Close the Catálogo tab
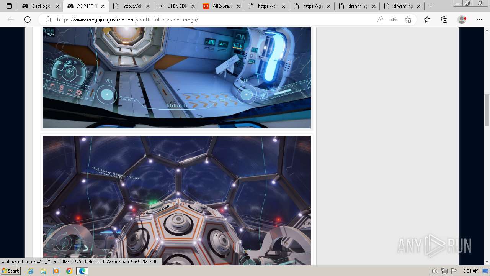 [x=57, y=6]
